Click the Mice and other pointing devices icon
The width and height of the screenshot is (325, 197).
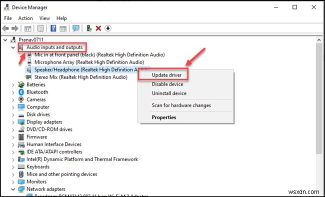click(21, 174)
